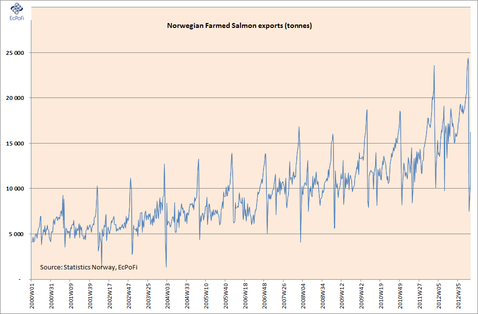The height and width of the screenshot is (314, 478).
Task: Select the 2005W40 x-axis label
Action: [x=225, y=297]
